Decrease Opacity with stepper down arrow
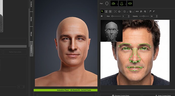This screenshot has height=96, width=175. (x=157, y=17)
